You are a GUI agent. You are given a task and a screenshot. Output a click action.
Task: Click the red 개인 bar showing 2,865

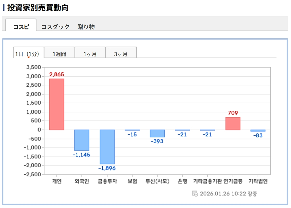tap(56, 104)
